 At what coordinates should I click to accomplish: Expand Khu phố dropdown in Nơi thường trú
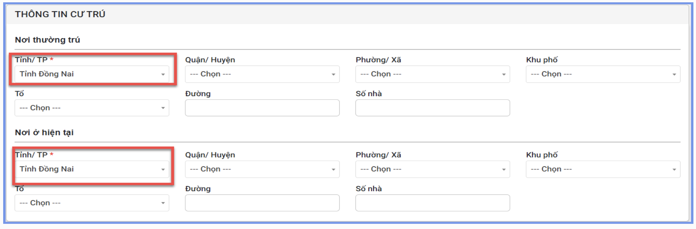click(603, 74)
